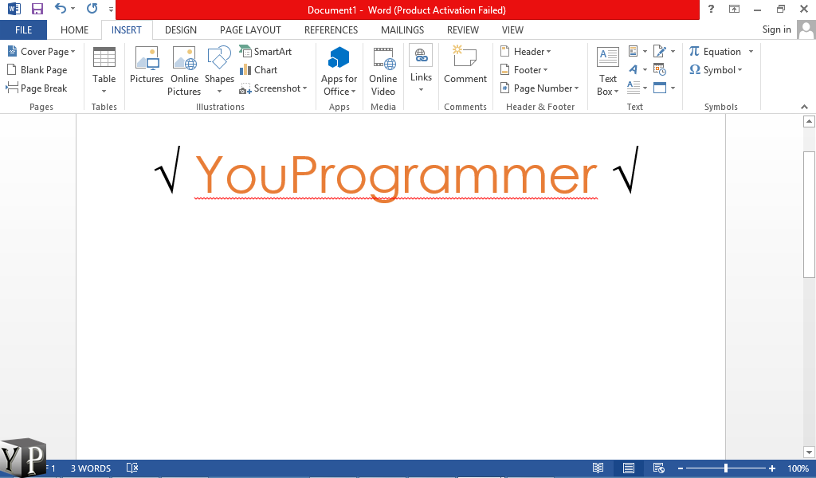Insert Online Pictures
Screen dimensions: 816x478
184,71
